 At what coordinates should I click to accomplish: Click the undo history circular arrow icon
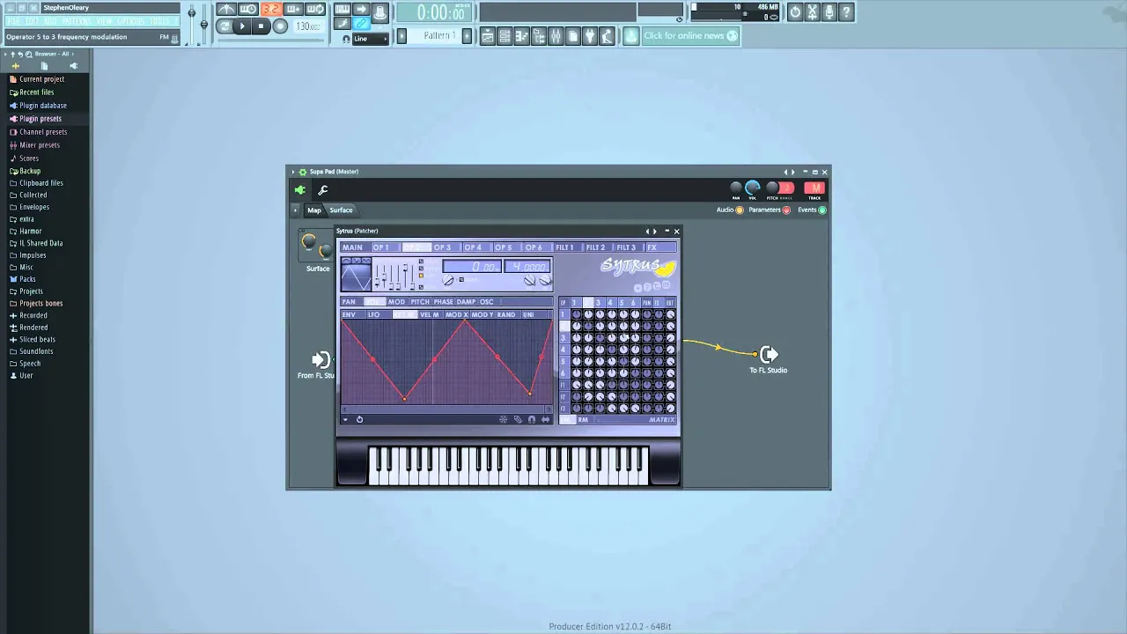(795, 12)
